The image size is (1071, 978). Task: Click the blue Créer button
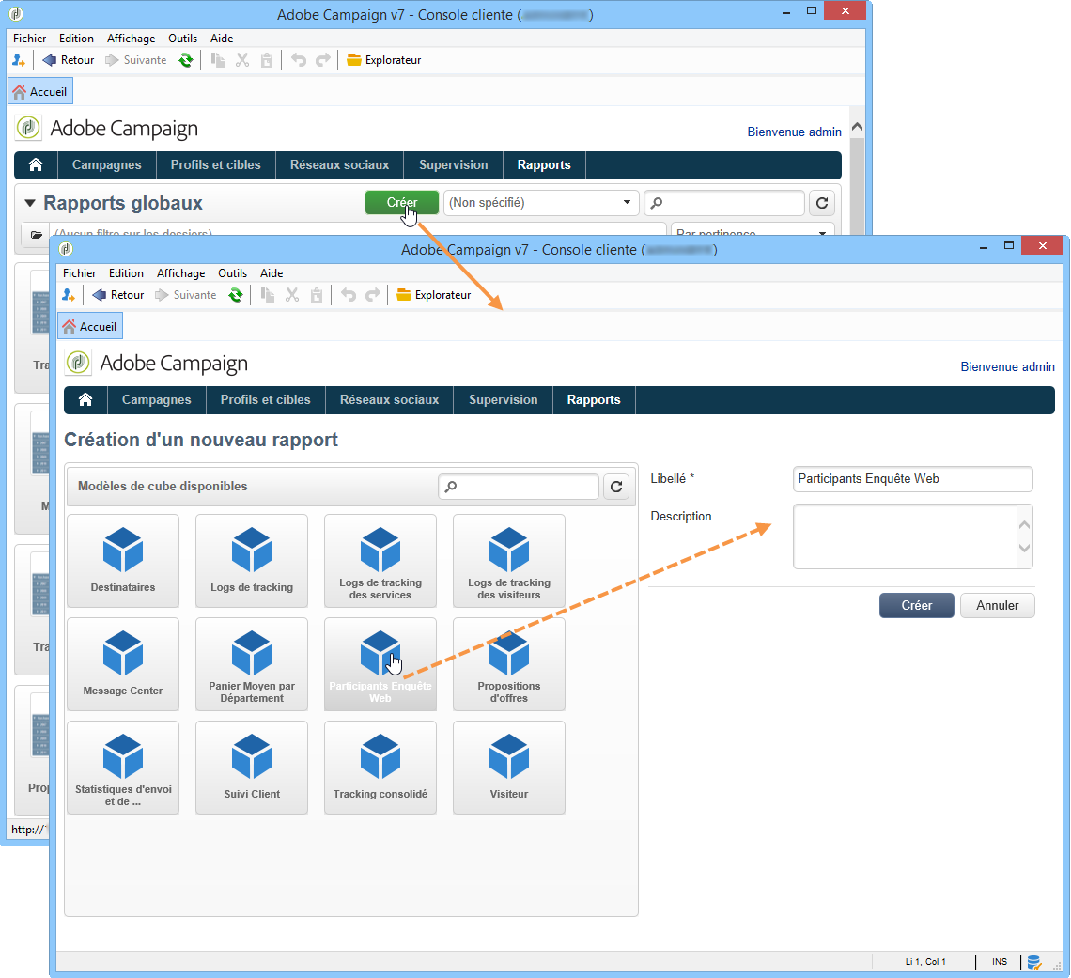click(x=916, y=605)
